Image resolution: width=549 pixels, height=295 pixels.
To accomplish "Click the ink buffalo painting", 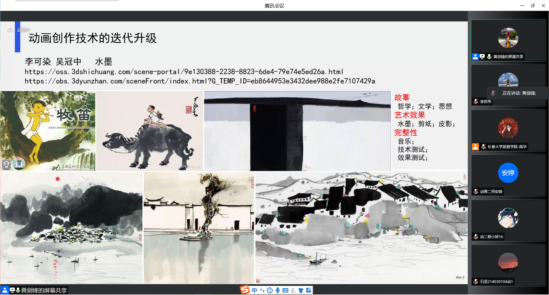I will tap(150, 131).
